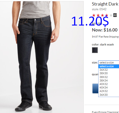Click the third red rating star
The width and height of the screenshot is (119, 113).
click(102, 15)
